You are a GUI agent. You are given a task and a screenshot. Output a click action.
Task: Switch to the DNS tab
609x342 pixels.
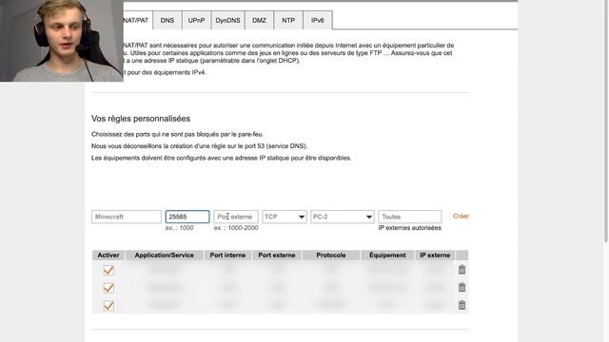pos(167,20)
